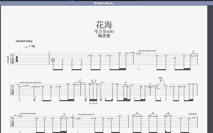Click the Standard tuning label
This screenshot has width=213, height=133.
pyautogui.click(x=24, y=41)
